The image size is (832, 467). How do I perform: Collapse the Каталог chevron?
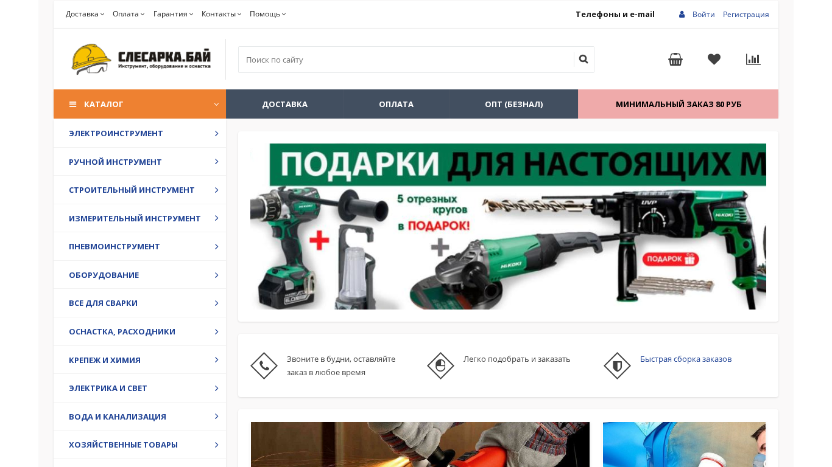(x=216, y=105)
